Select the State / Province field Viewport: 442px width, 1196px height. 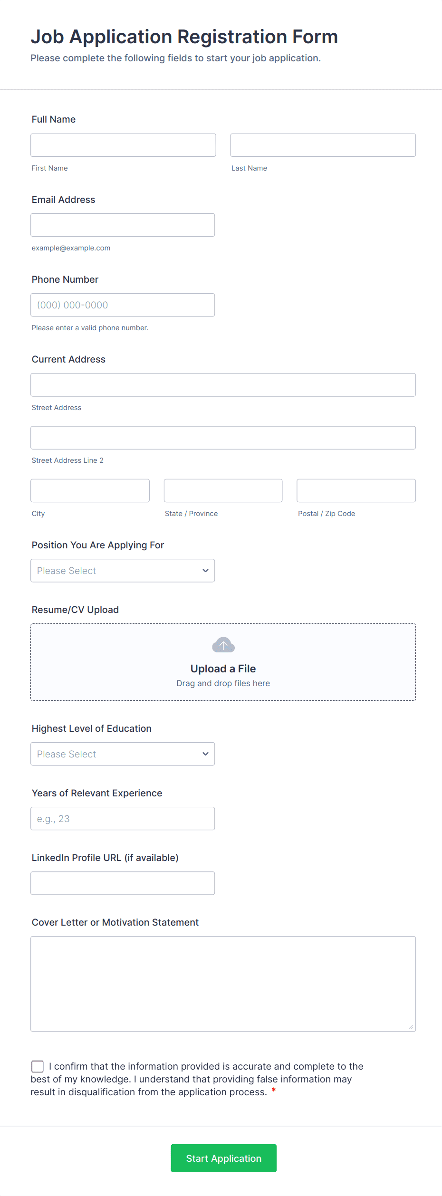(x=223, y=490)
